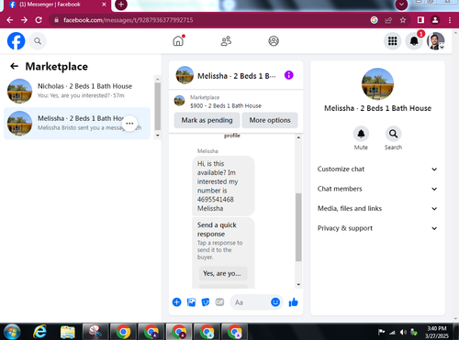Screen dimensions: 459x340
Task: Expand the Customize chat section
Action: pyautogui.click(x=377, y=169)
